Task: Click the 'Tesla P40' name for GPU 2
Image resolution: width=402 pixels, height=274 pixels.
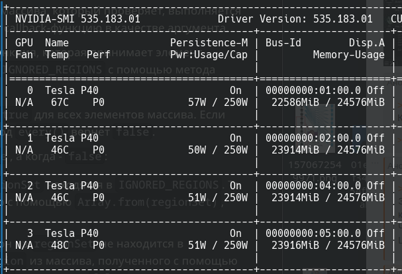Action: [x=72, y=185]
